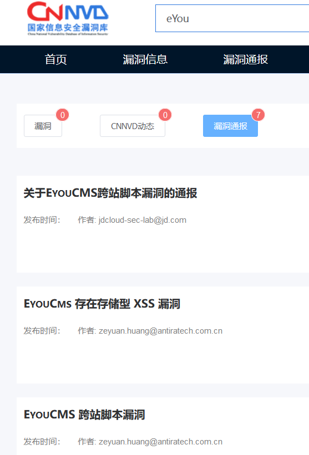
Task: Open the 漏洞信息 navigation menu
Action: [x=145, y=59]
